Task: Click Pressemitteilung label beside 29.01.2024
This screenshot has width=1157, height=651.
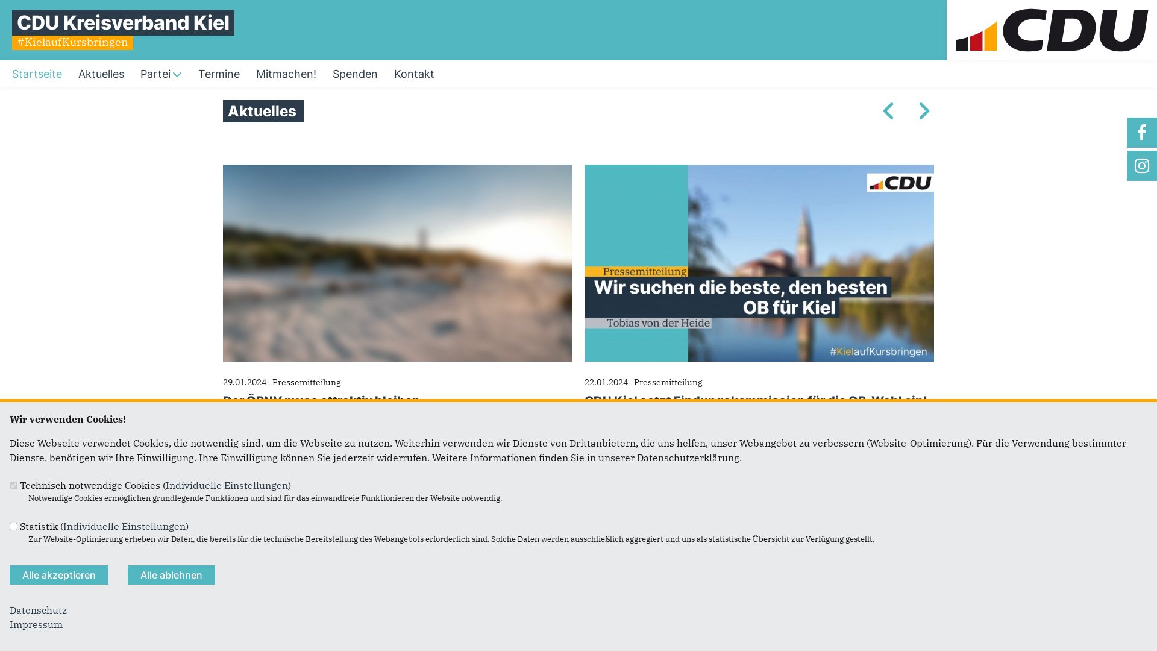Action: point(306,382)
